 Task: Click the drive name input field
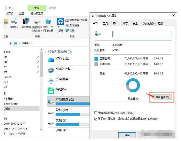(142, 34)
